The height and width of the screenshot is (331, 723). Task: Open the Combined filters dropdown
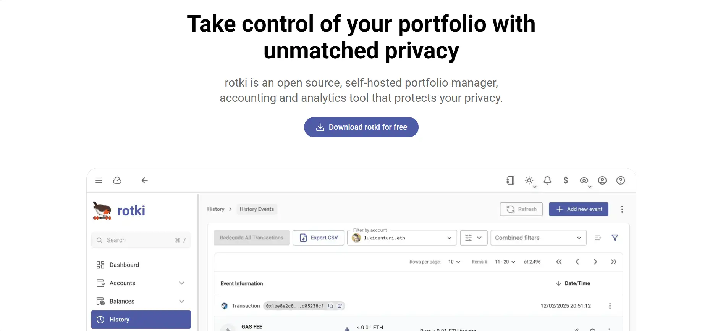538,238
